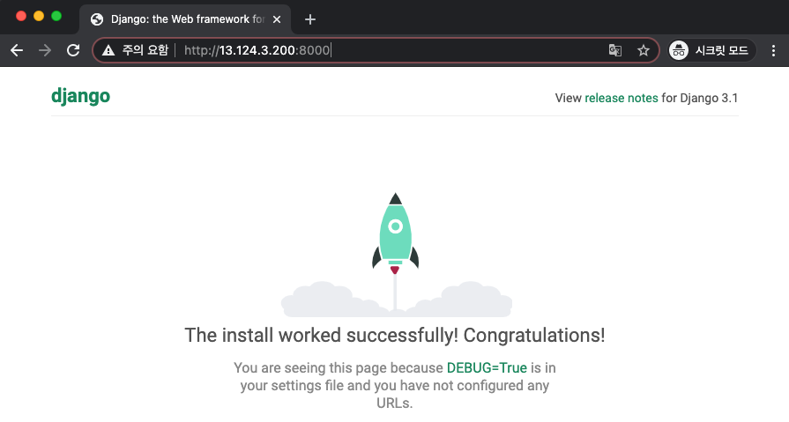Close the Django tab
The height and width of the screenshot is (422, 789).
coord(277,19)
